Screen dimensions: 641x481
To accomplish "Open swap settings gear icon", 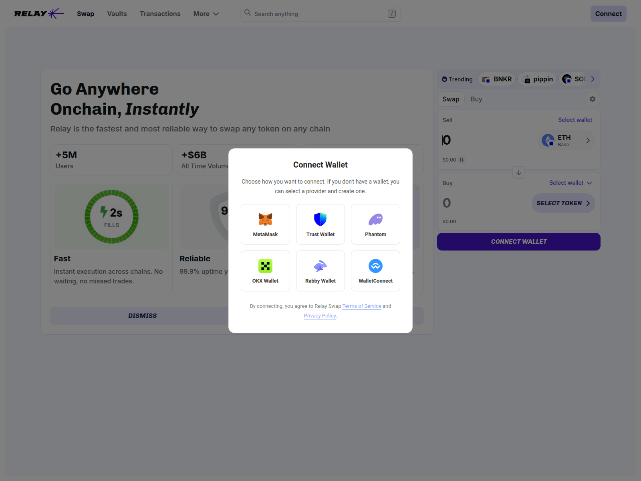I will tap(592, 99).
